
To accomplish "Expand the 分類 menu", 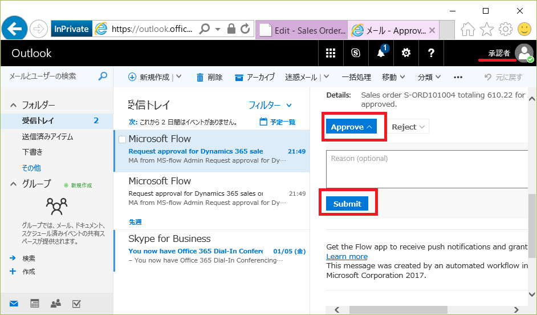I will (429, 77).
